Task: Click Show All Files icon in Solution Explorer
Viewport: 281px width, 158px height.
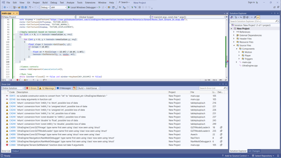Action: [247, 17]
